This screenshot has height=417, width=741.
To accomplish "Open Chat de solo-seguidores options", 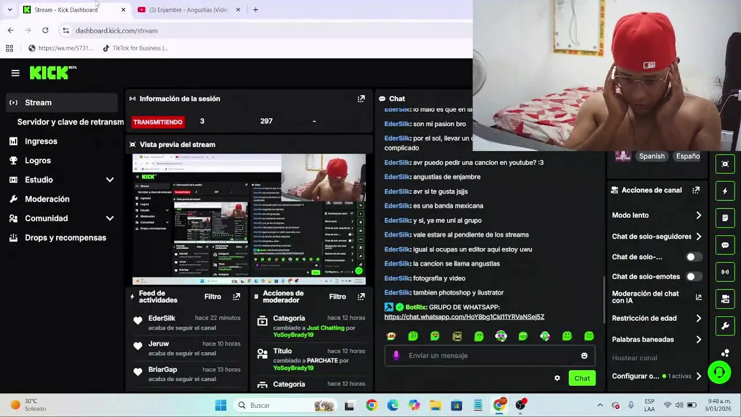I will tap(657, 236).
